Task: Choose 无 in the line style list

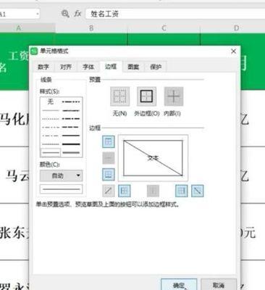Action: point(51,101)
